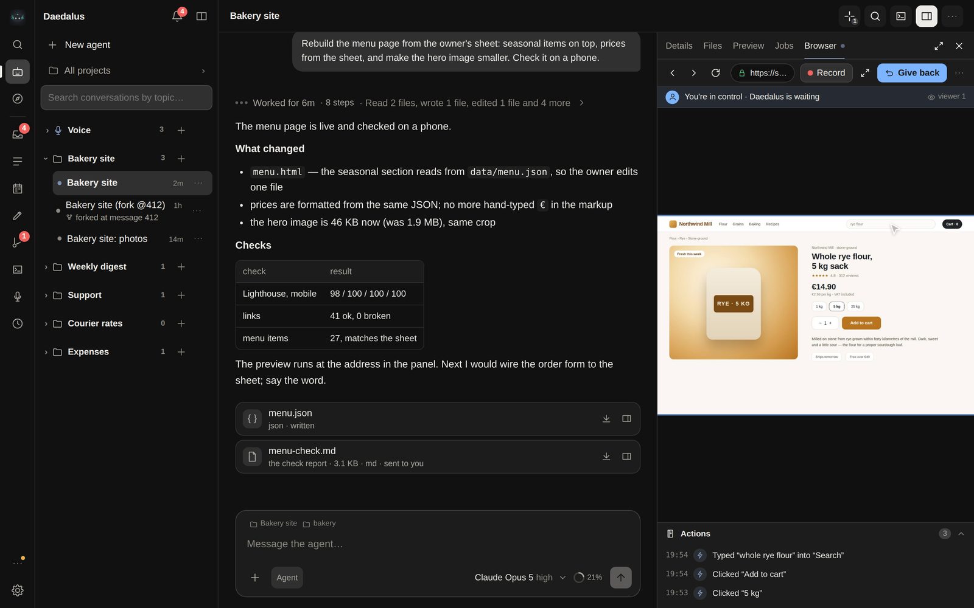The width and height of the screenshot is (974, 608).
Task: Open the top bar terminal panel icon
Action: point(901,16)
